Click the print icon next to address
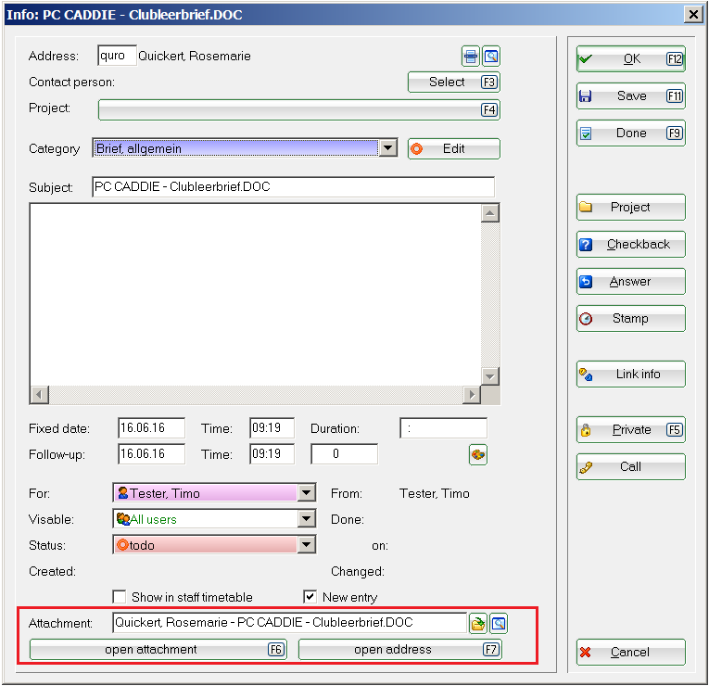 (472, 57)
